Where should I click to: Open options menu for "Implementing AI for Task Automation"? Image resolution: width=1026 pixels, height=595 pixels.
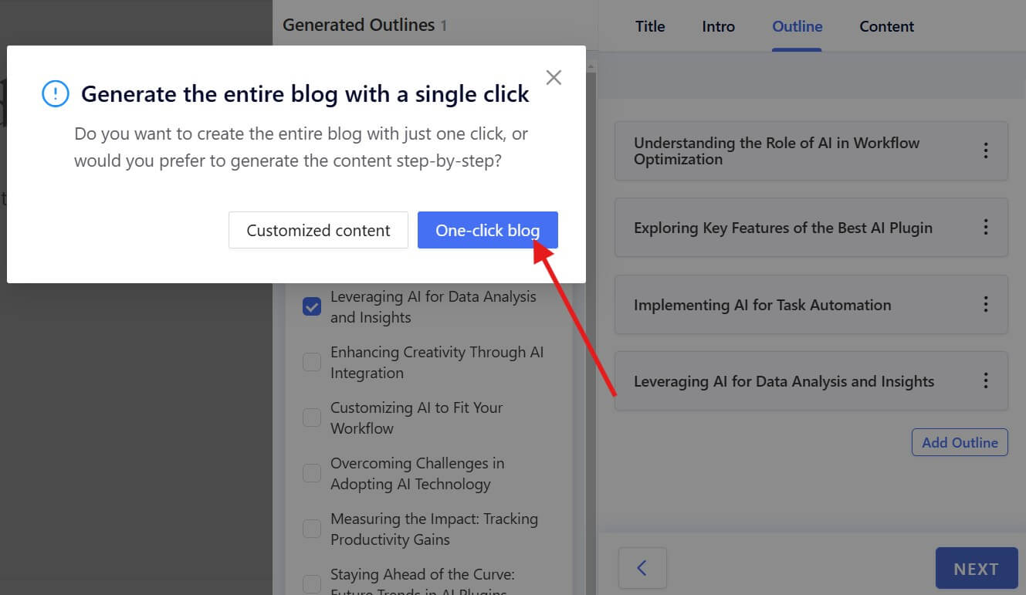tap(986, 304)
